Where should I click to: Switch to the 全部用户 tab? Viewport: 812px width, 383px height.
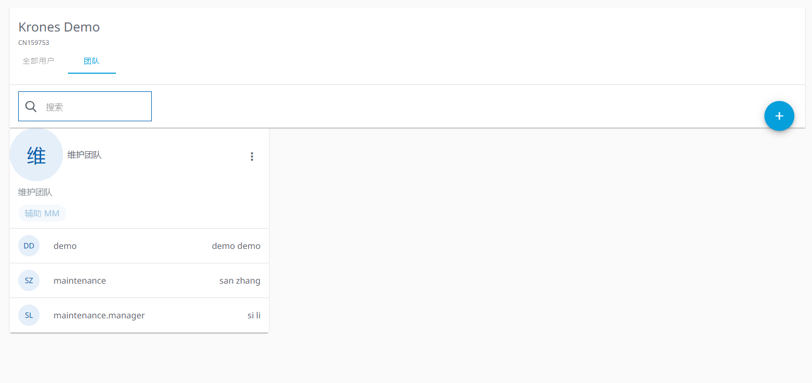[x=38, y=61]
